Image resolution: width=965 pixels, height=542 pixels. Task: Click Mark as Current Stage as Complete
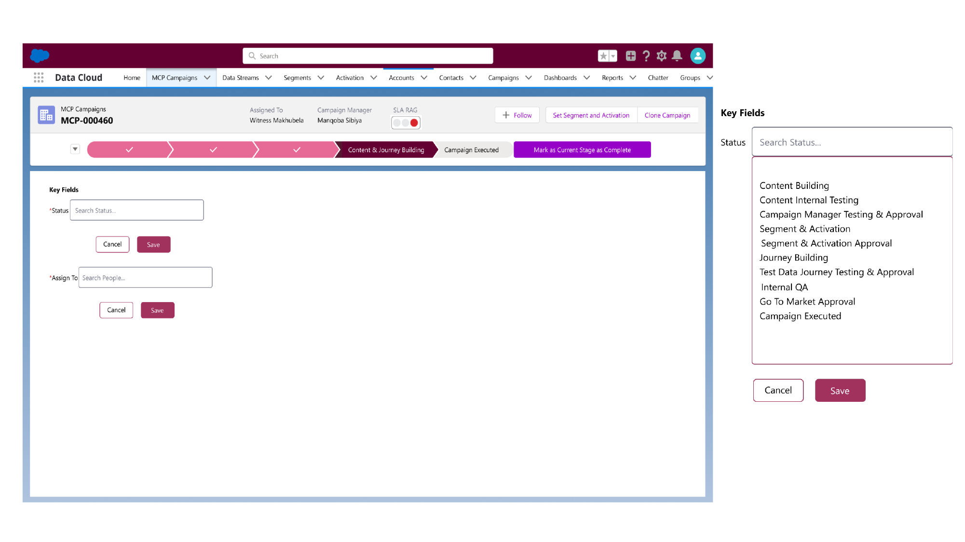(x=582, y=150)
